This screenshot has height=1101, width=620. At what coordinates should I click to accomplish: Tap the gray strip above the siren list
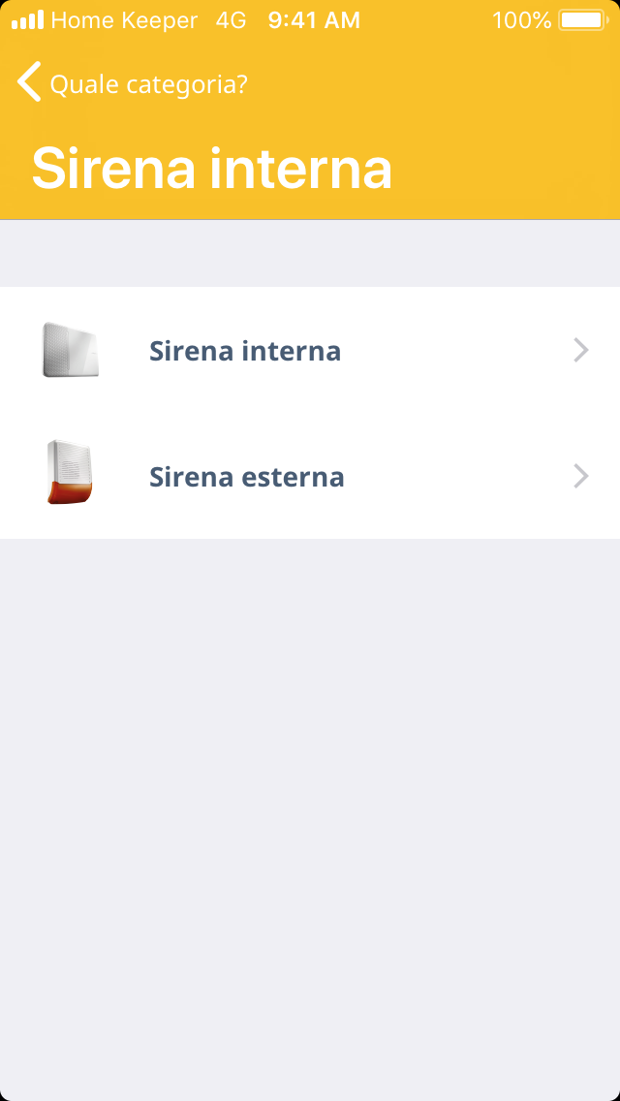(310, 254)
